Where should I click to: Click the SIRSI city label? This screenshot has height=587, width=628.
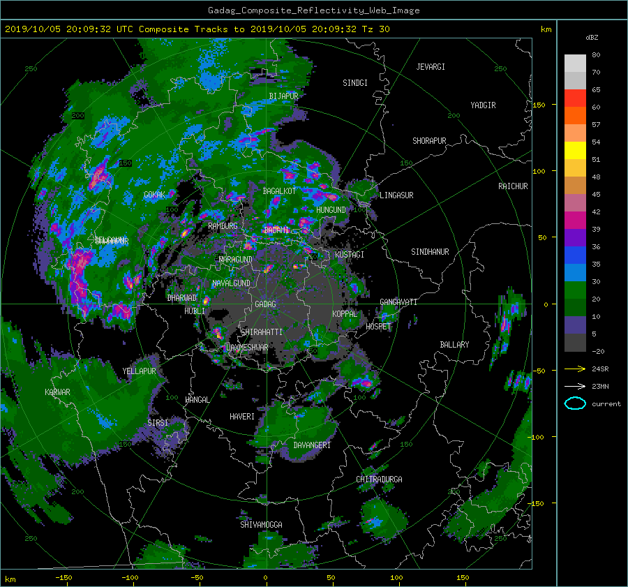158,423
